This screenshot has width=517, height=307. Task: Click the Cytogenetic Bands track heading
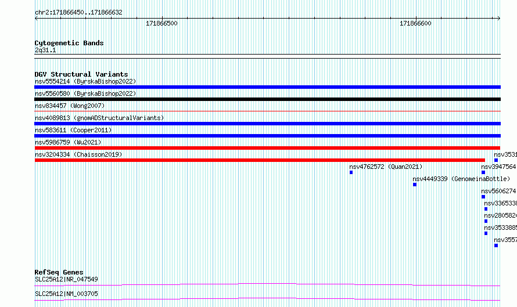(x=69, y=43)
